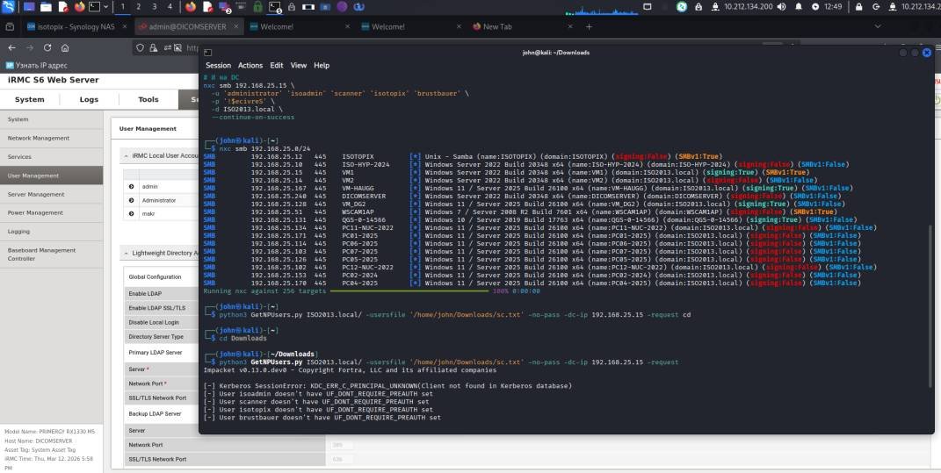Click the nxc scan progress bar in terminal
The width and height of the screenshot is (941, 473).
(x=409, y=290)
